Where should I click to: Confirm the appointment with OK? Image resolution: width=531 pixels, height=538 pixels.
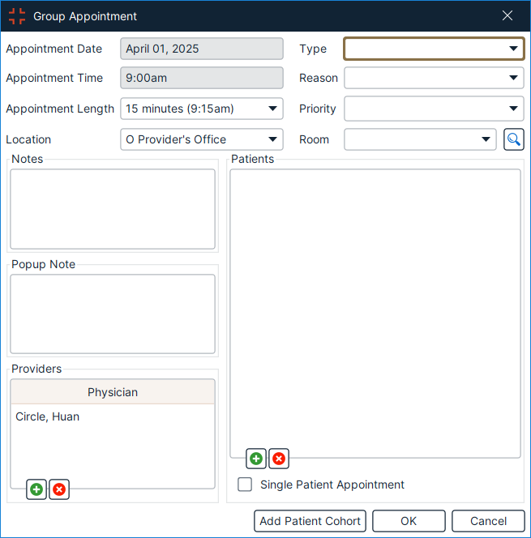pyautogui.click(x=409, y=521)
